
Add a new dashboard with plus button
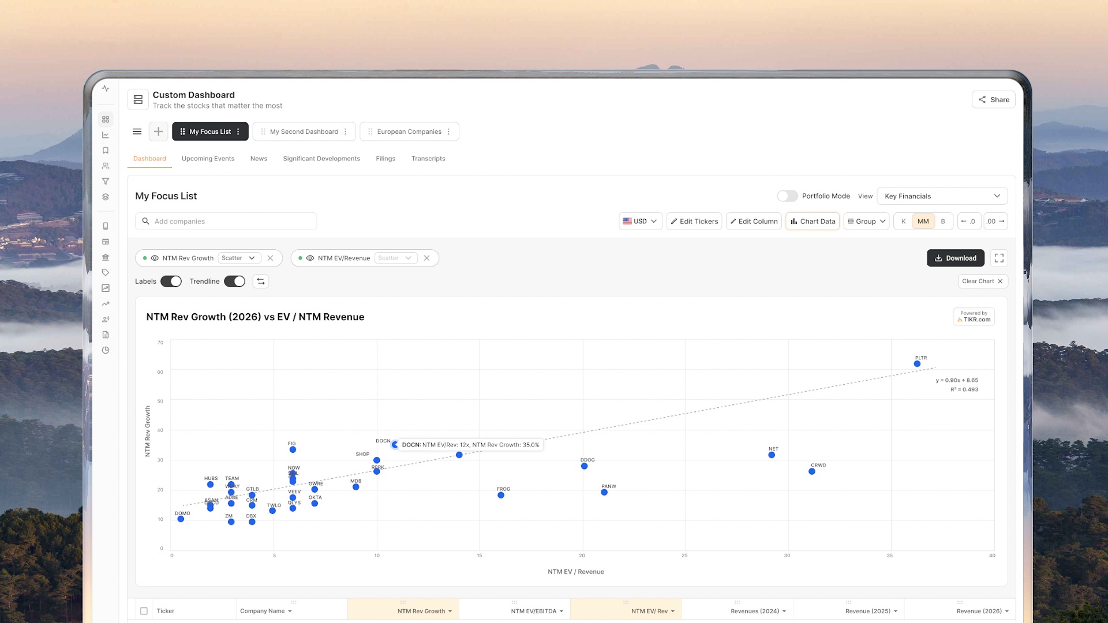click(158, 132)
